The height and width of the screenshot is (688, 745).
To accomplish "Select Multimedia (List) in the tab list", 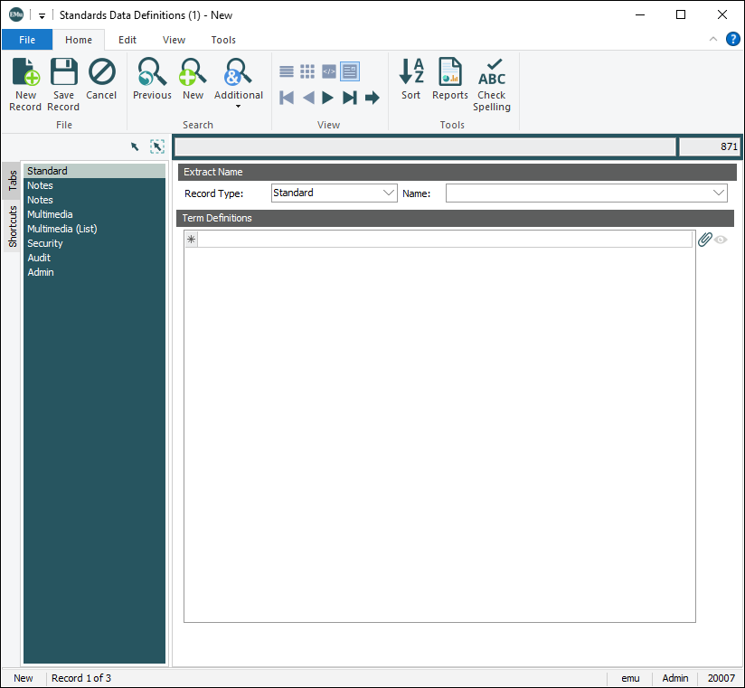I will 61,229.
